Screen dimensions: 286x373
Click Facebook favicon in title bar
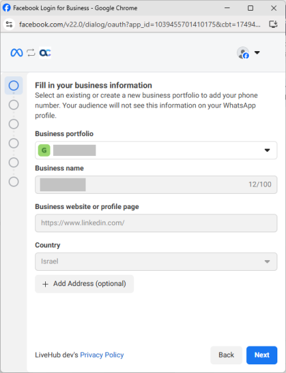click(x=7, y=8)
